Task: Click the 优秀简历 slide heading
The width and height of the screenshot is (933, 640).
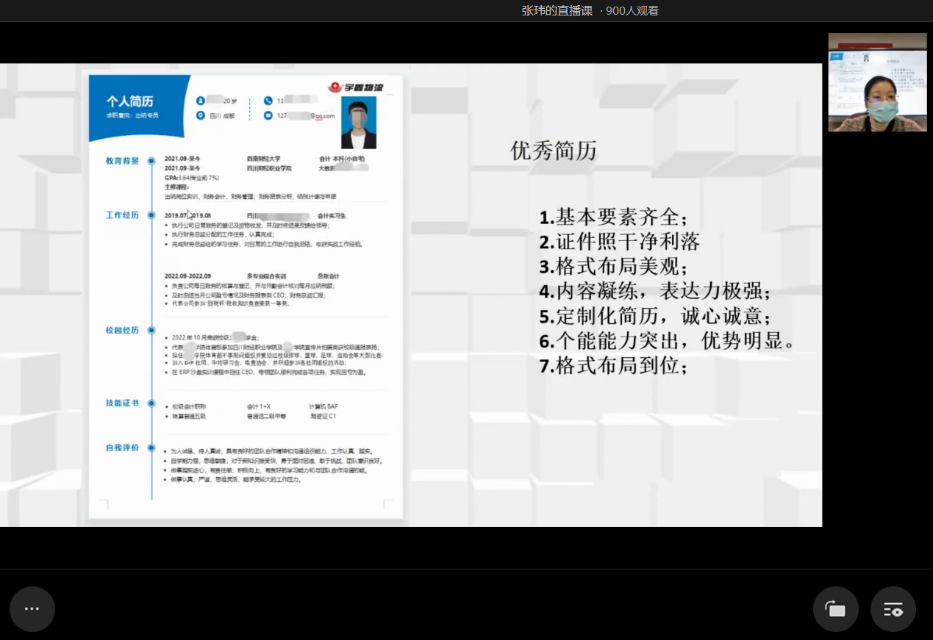Action: pyautogui.click(x=553, y=151)
